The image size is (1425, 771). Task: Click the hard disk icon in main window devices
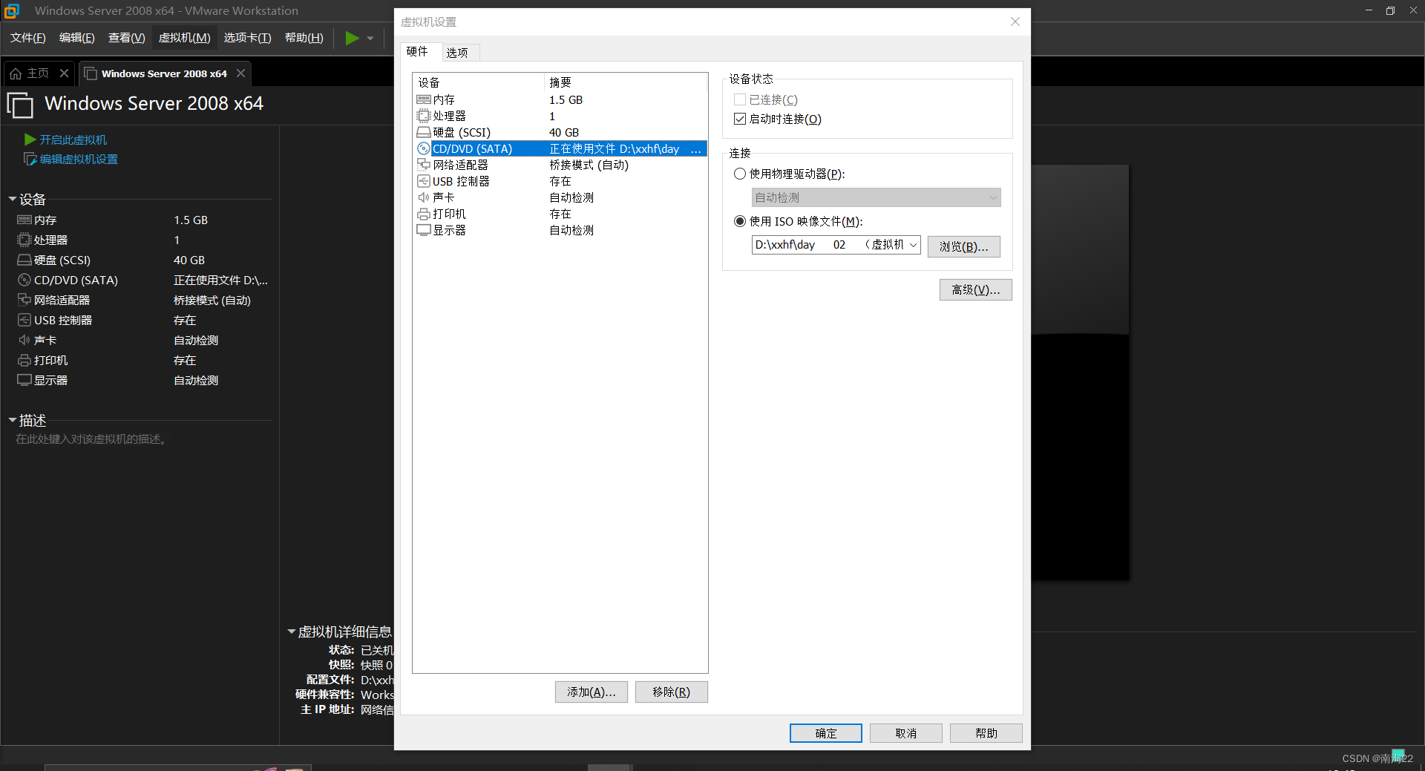24,260
